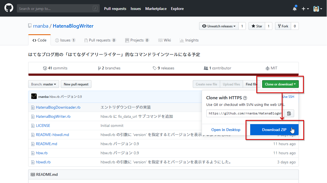The image size is (327, 183).
Task: Star the repository
Action: tap(257, 26)
